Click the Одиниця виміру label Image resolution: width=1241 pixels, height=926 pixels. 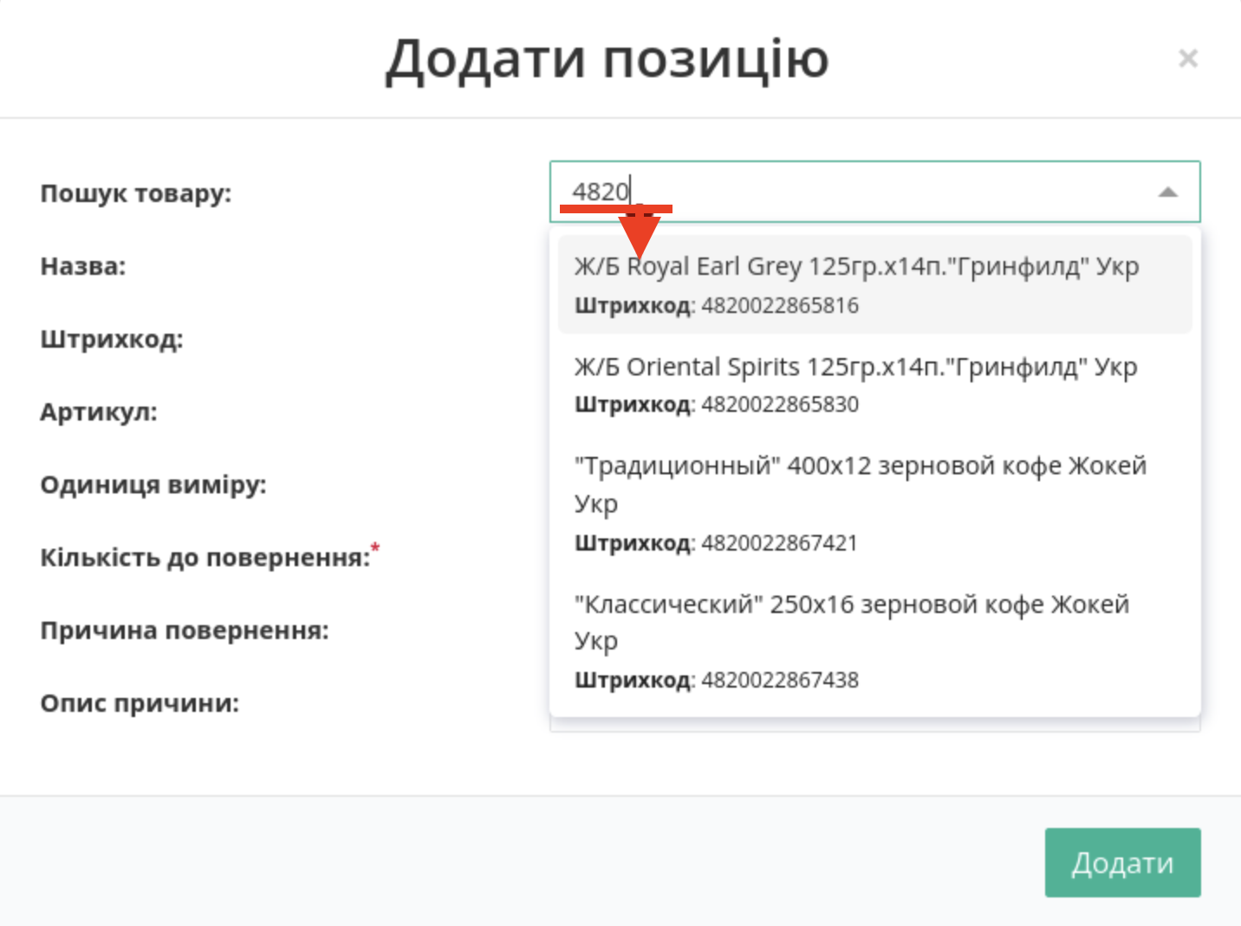(153, 485)
